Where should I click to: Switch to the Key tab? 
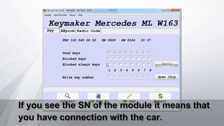tap(51, 31)
